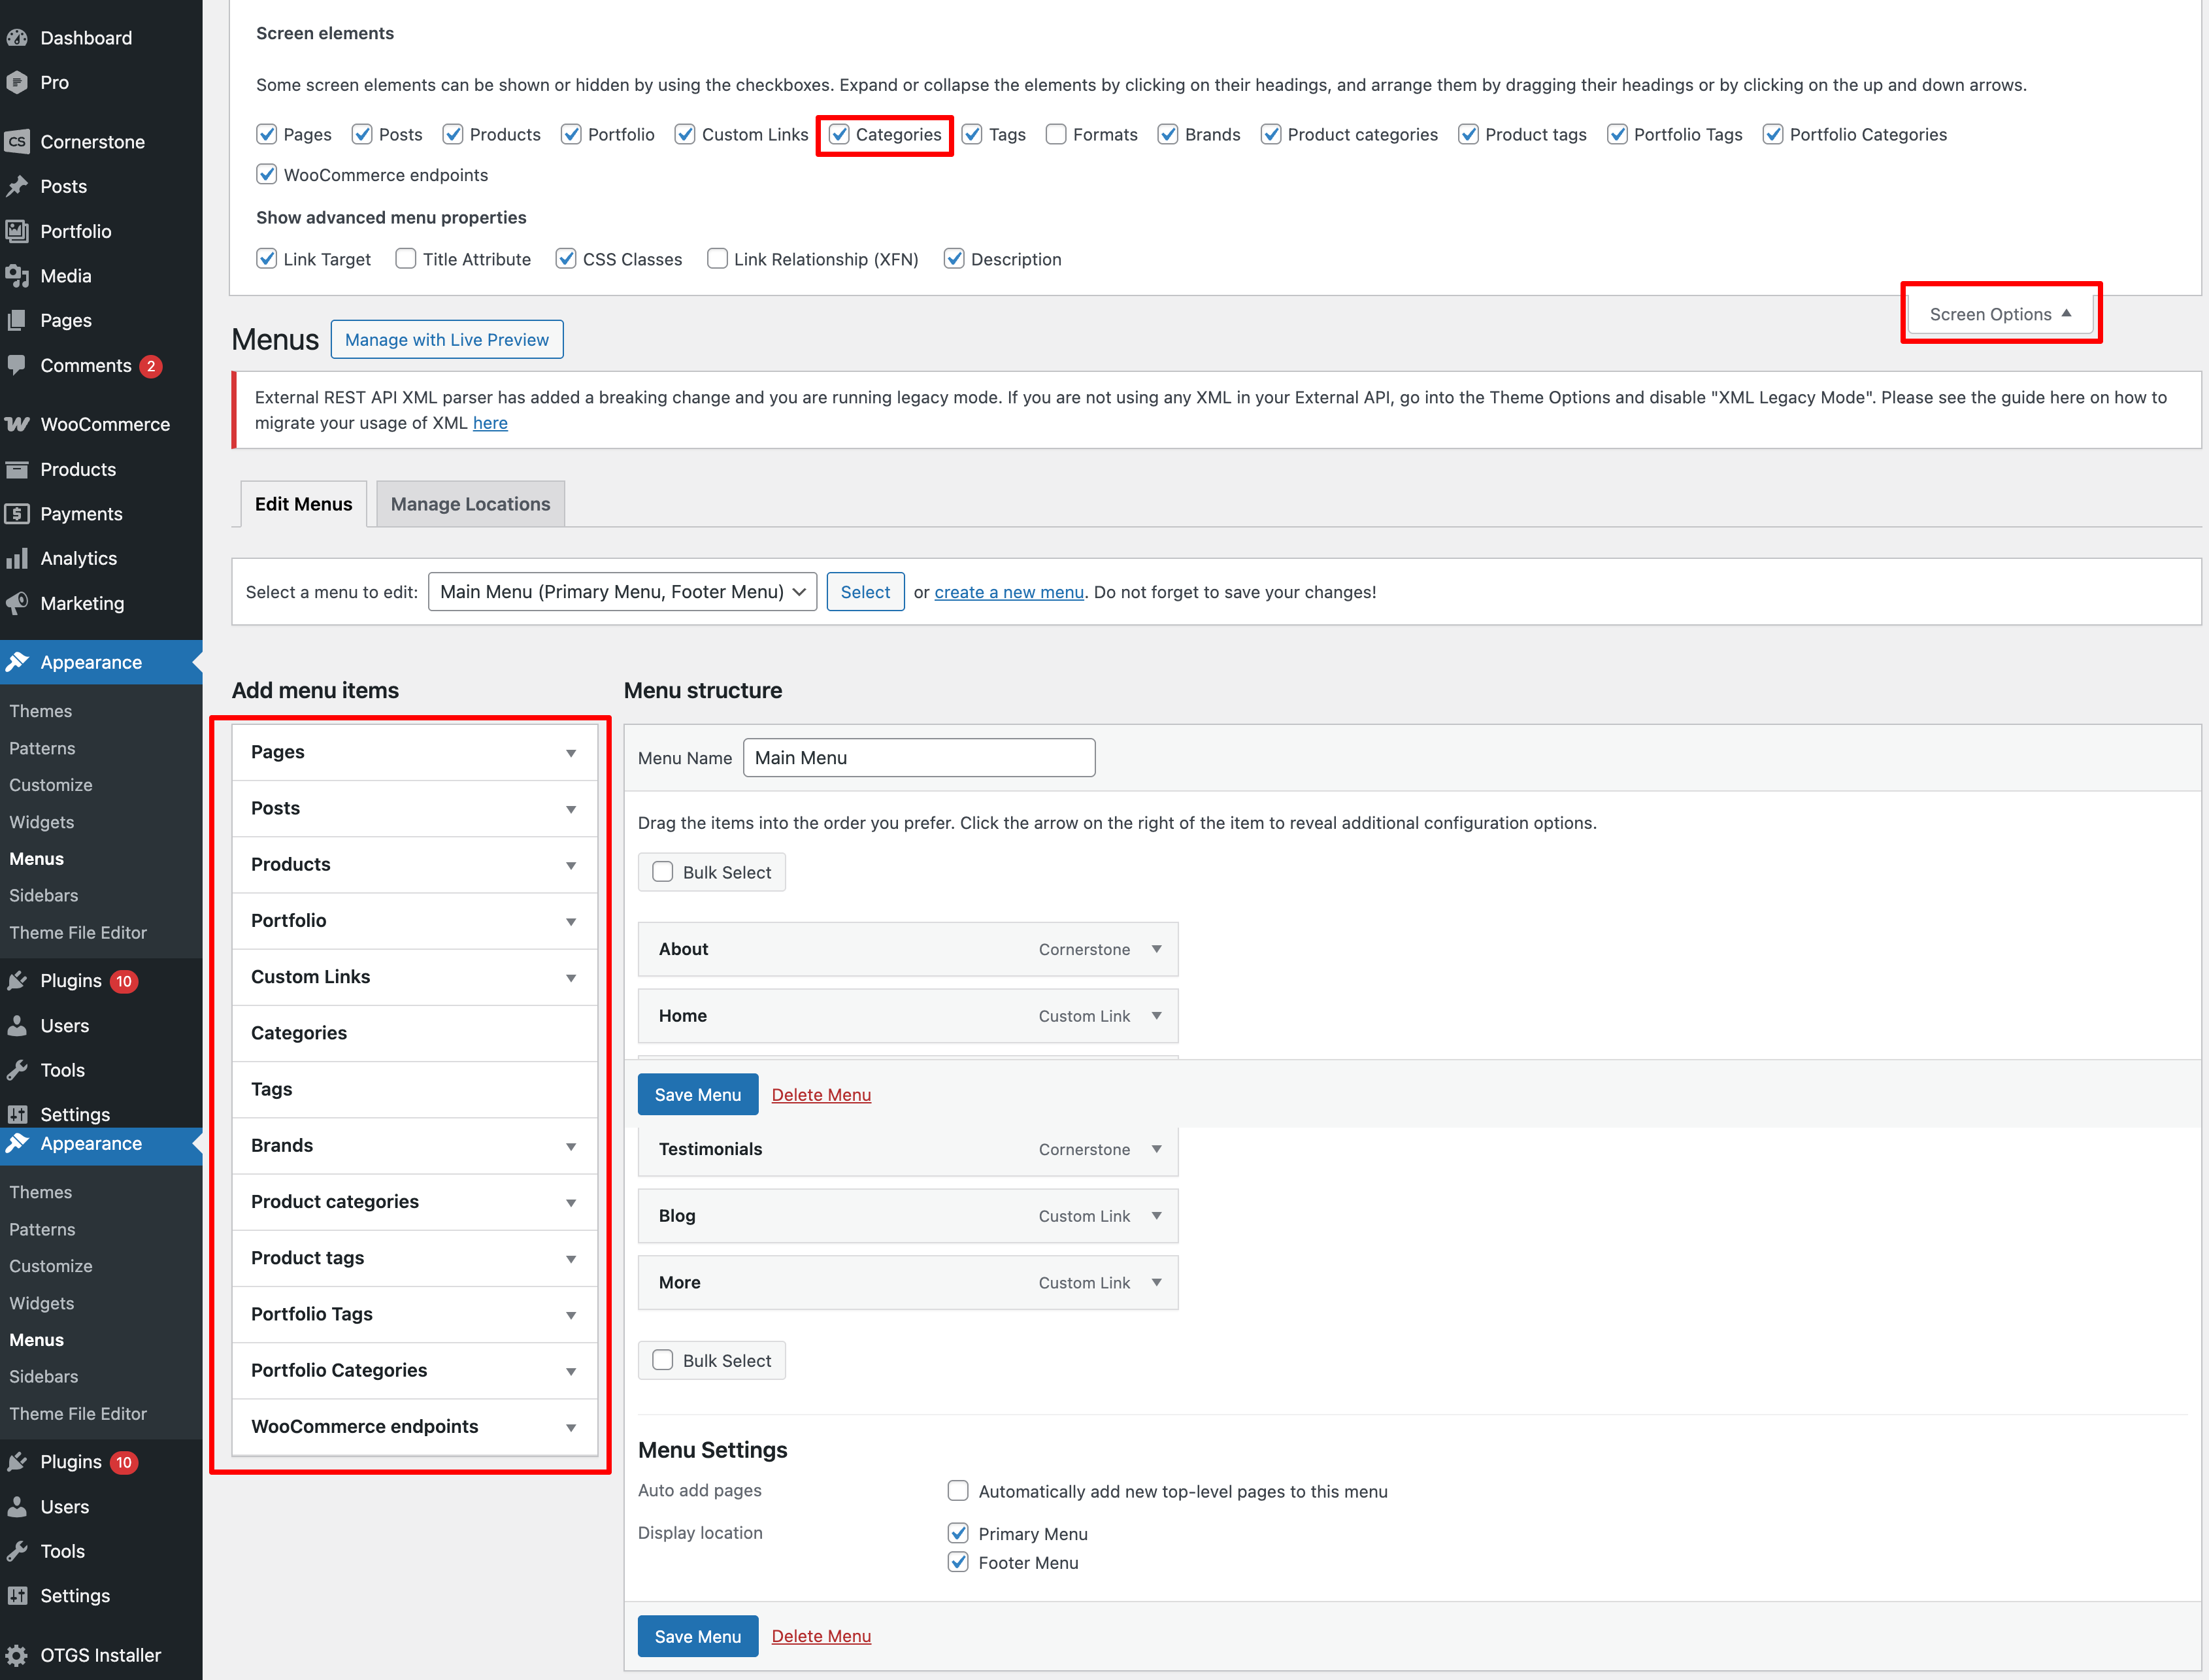Check the Title Attribute option
This screenshot has width=2209, height=1680.
point(406,259)
